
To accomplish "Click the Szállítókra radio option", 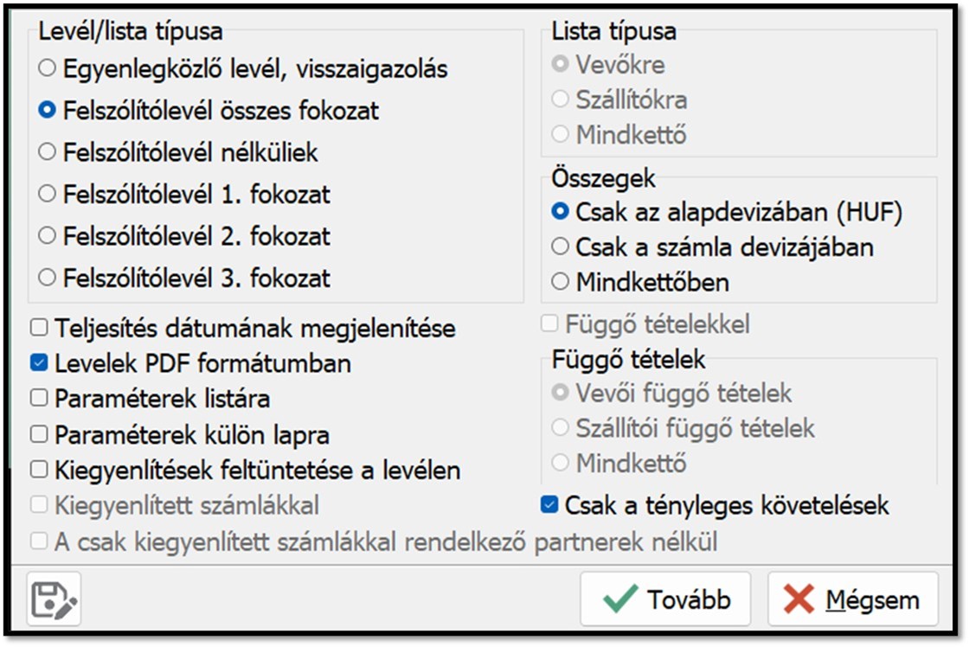I will pos(561,99).
